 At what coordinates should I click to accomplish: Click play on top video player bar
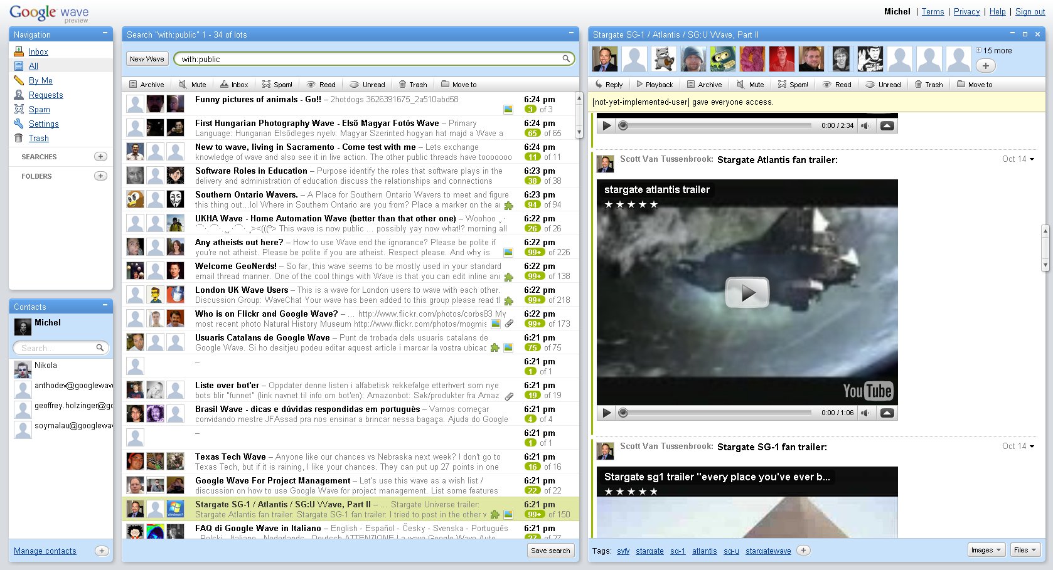click(x=606, y=125)
